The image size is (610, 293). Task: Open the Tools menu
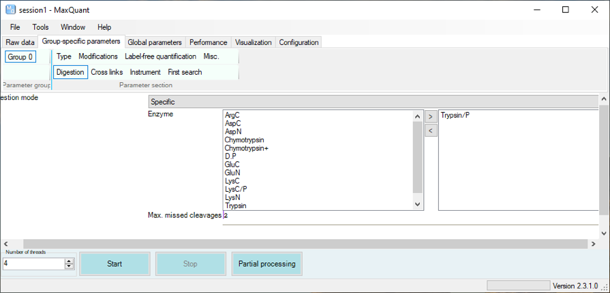[x=40, y=27]
